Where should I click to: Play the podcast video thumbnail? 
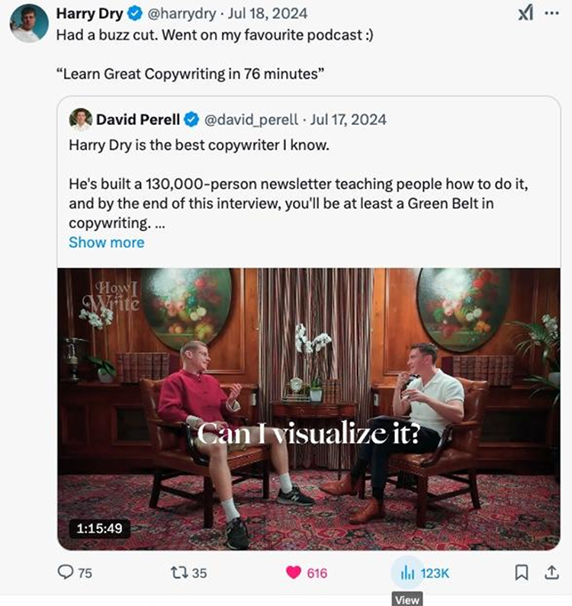[309, 408]
